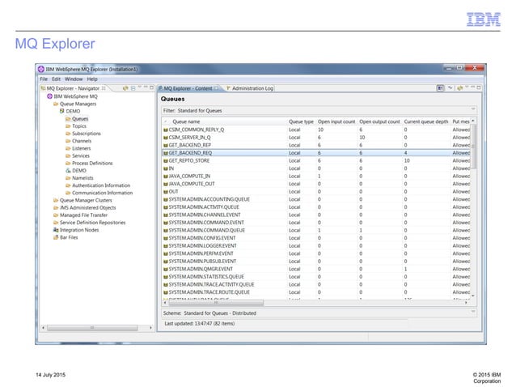Sort by the Open output count column
516x387 pixels.
(379, 121)
